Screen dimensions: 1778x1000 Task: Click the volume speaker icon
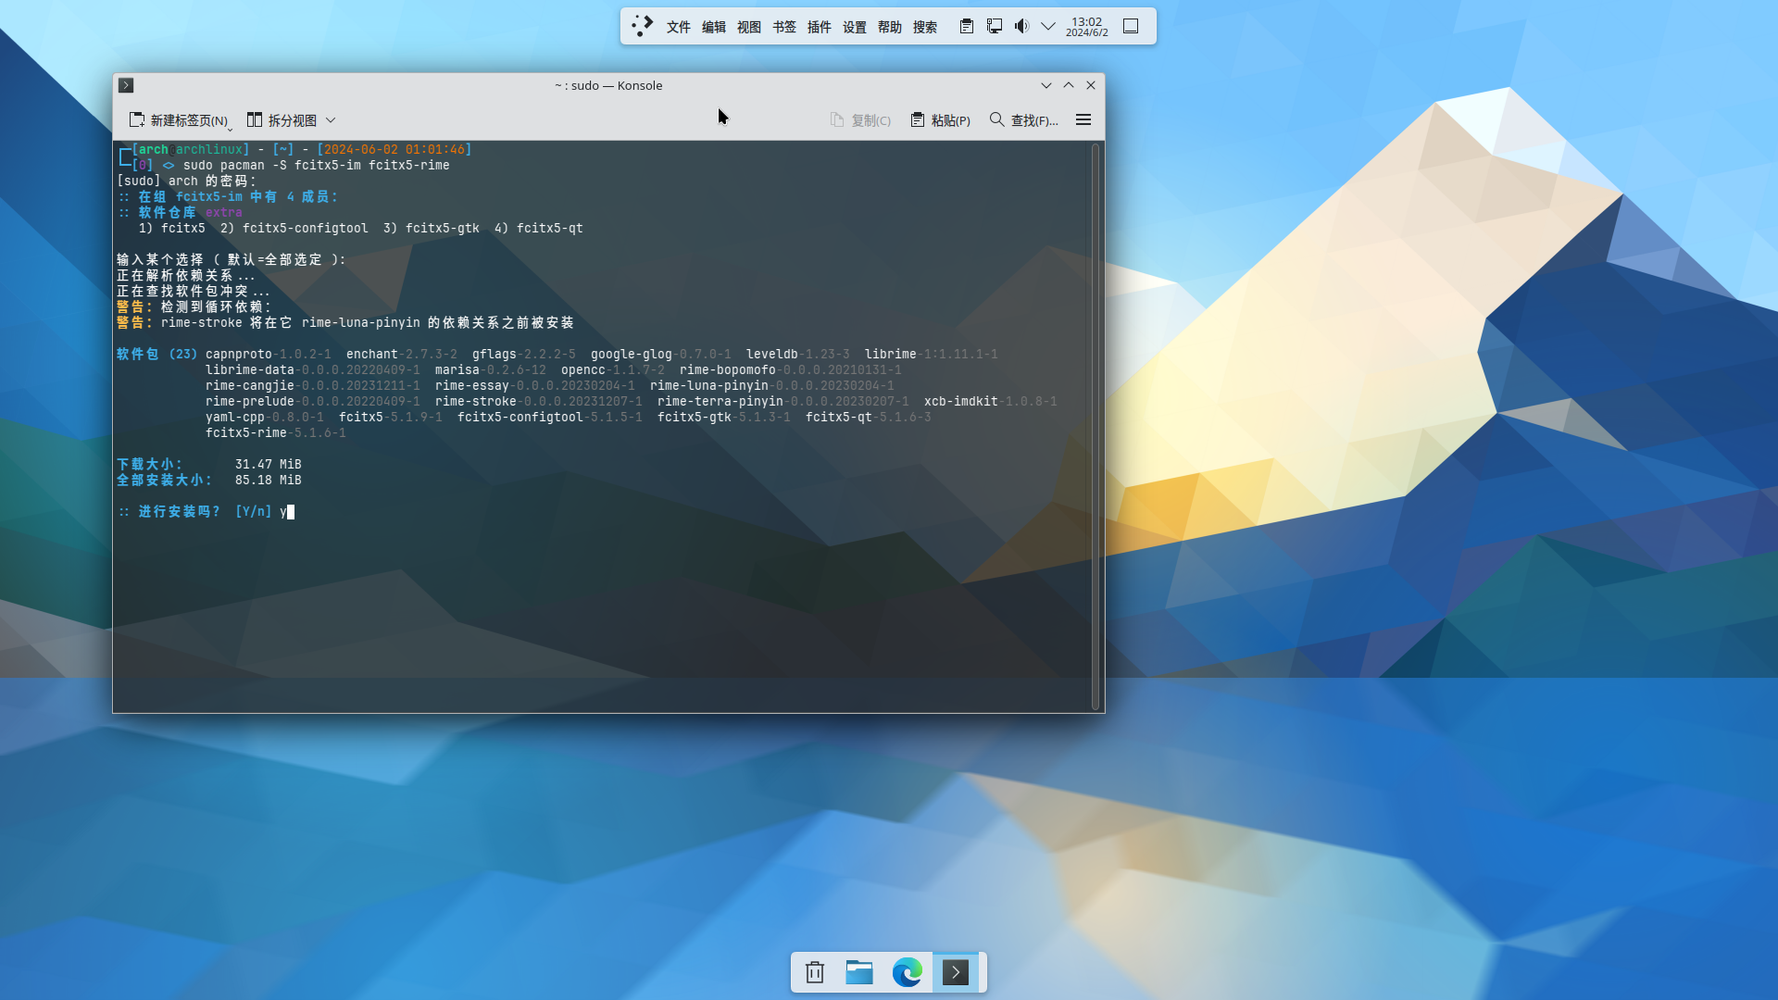(x=1021, y=26)
